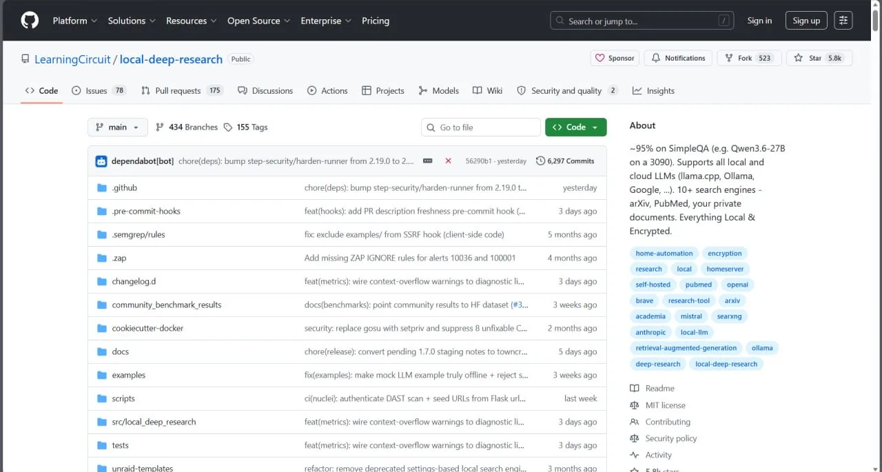Click the .github folder icon
Viewport: 882px width, 472px height.
(102, 187)
